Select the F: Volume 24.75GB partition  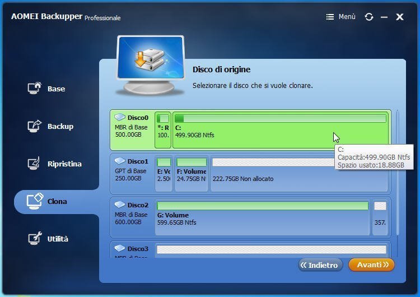(192, 174)
